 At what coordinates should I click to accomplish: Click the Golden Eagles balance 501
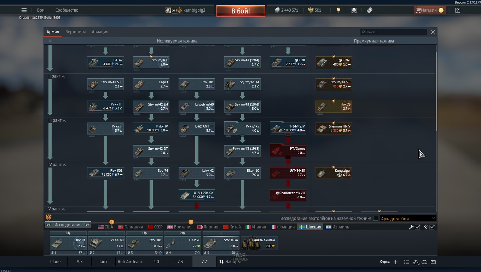[315, 10]
